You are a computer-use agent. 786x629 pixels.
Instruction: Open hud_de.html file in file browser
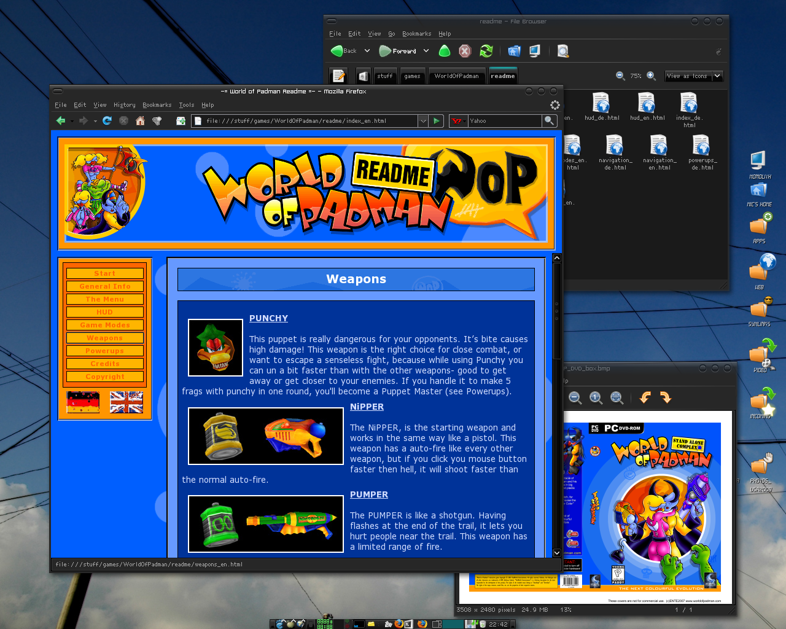click(x=602, y=107)
